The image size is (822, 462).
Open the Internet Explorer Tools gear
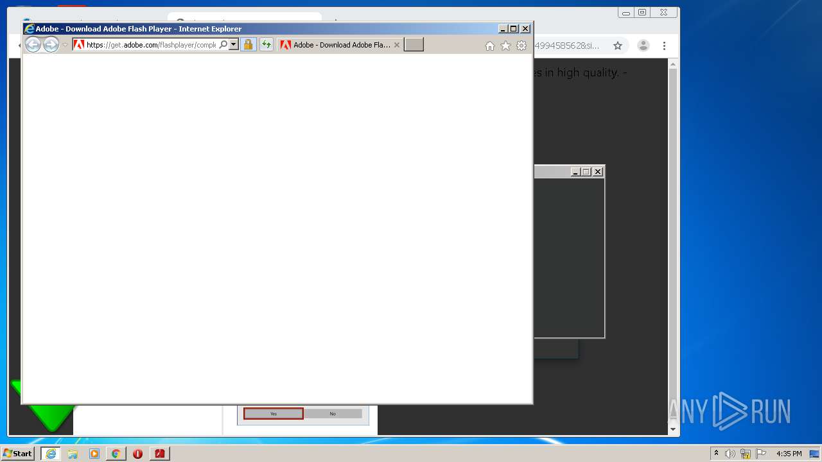pyautogui.click(x=521, y=46)
